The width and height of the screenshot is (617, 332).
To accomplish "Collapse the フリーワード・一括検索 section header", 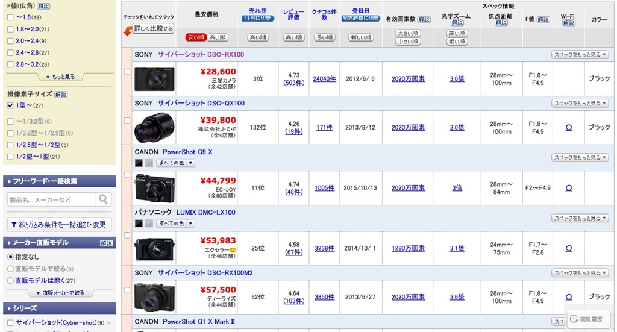I will pyautogui.click(x=60, y=181).
